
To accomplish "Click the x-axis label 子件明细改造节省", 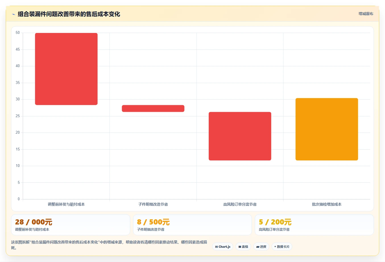I will 153,204.
